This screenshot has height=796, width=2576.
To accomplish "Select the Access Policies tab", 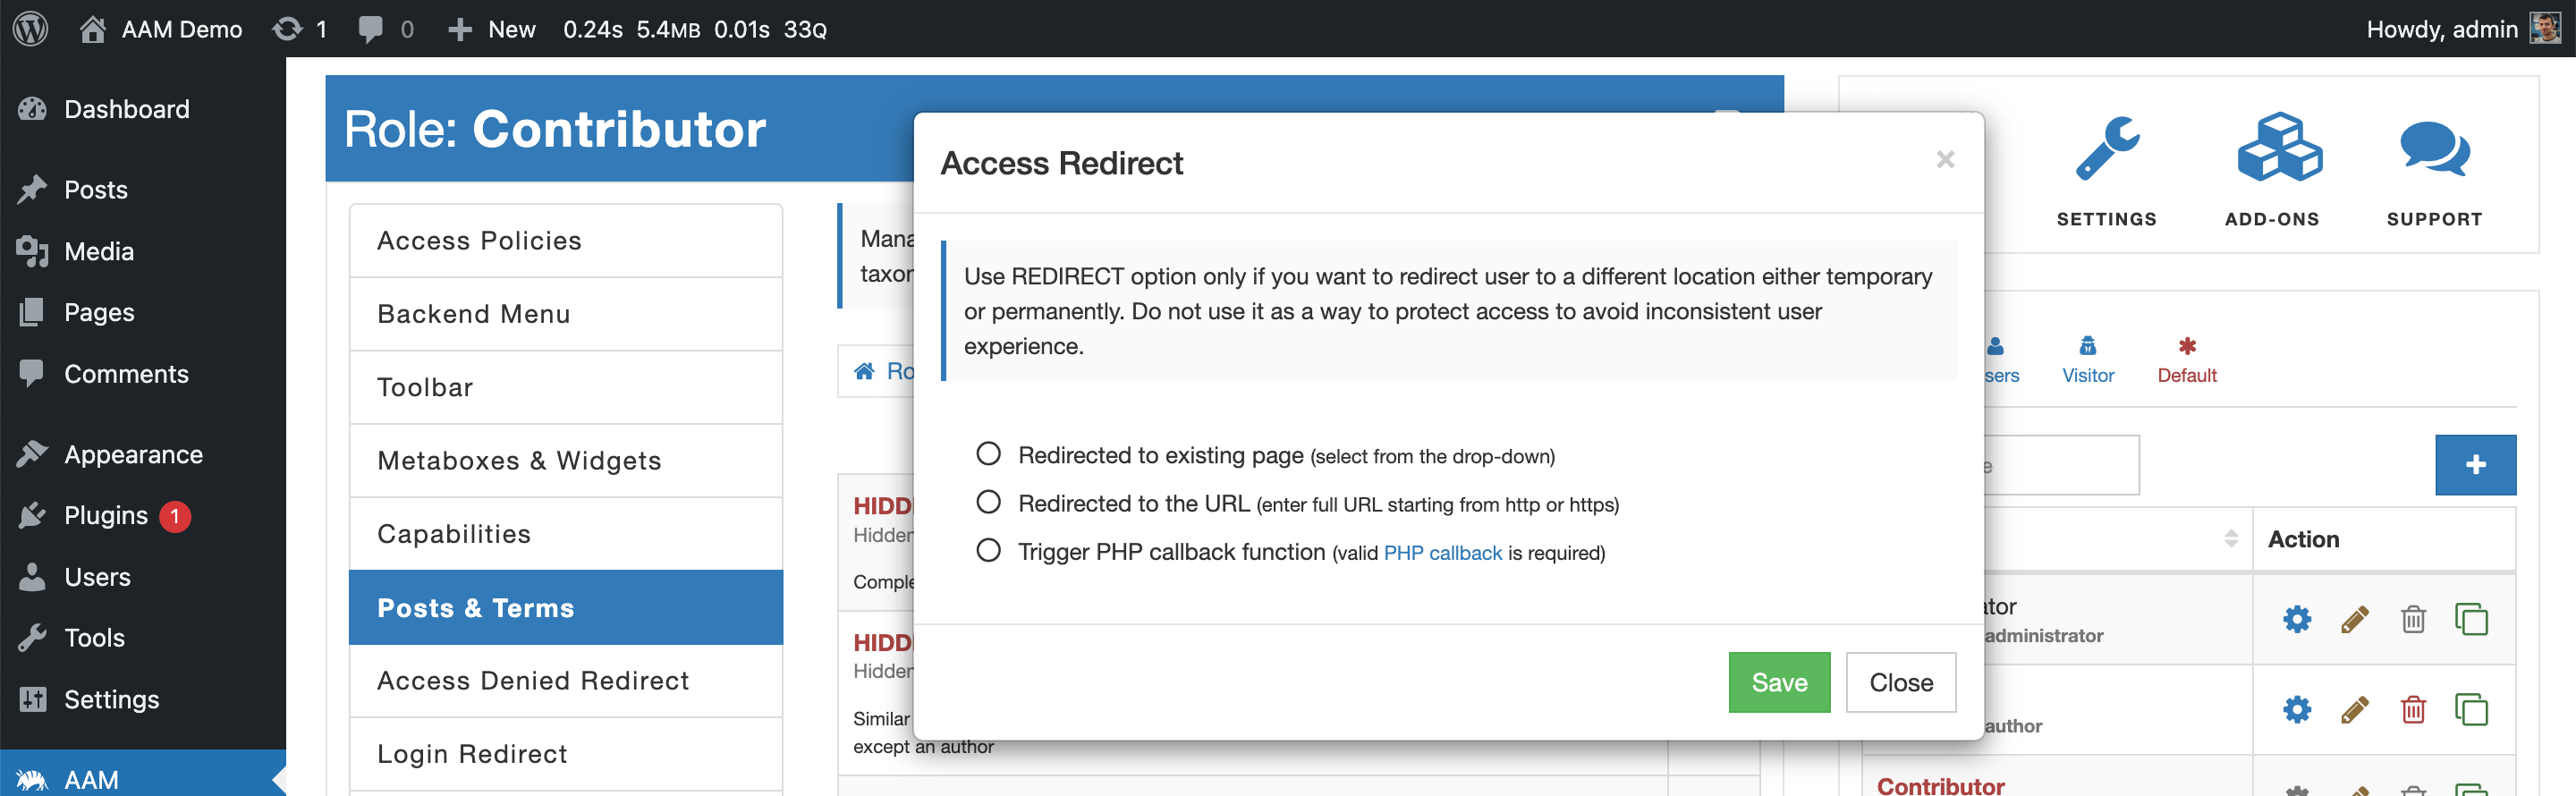I will (566, 241).
